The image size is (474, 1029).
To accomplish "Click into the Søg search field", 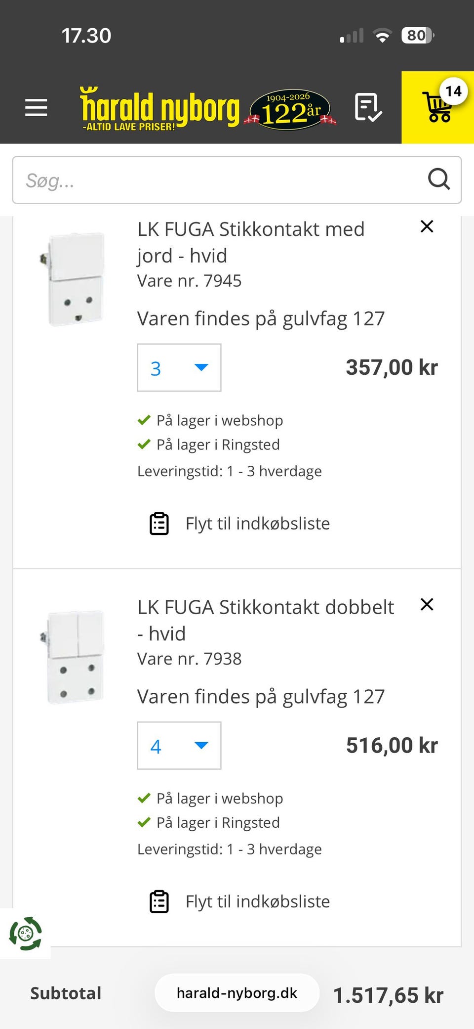I will [217, 180].
